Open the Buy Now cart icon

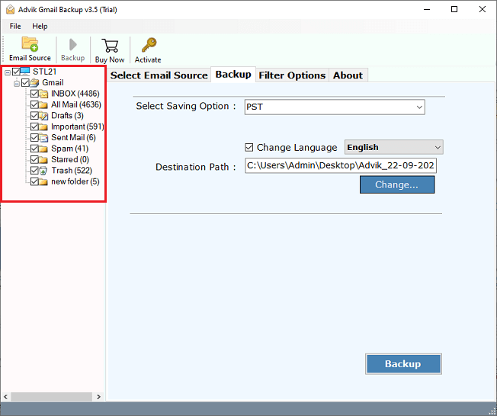[x=110, y=46]
